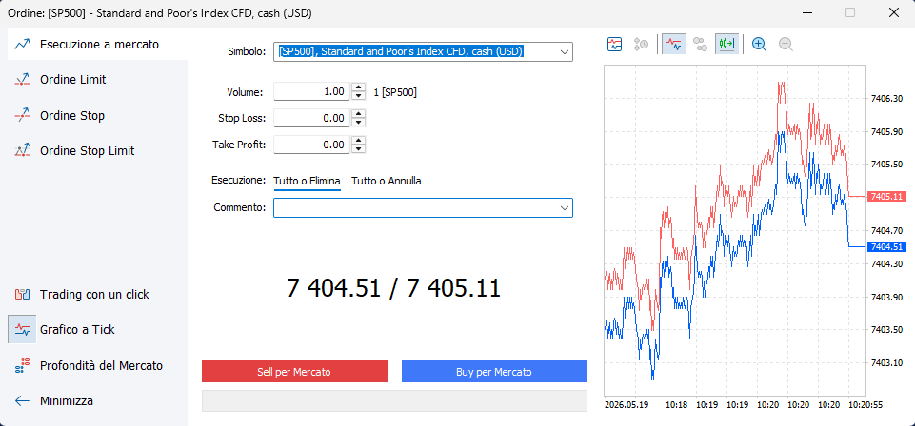Click the Take Profit input field
This screenshot has height=426, width=915.
311,145
